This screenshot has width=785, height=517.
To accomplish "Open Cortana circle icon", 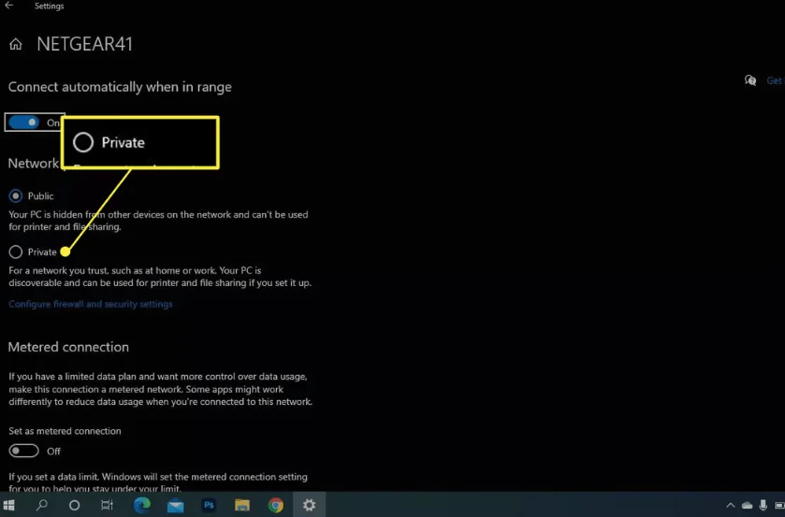I will [x=75, y=505].
